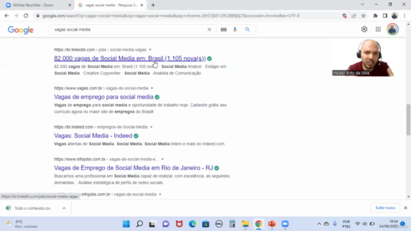This screenshot has width=411, height=231.
Task: Open the on-screen keyboard input tool
Action: [223, 30]
